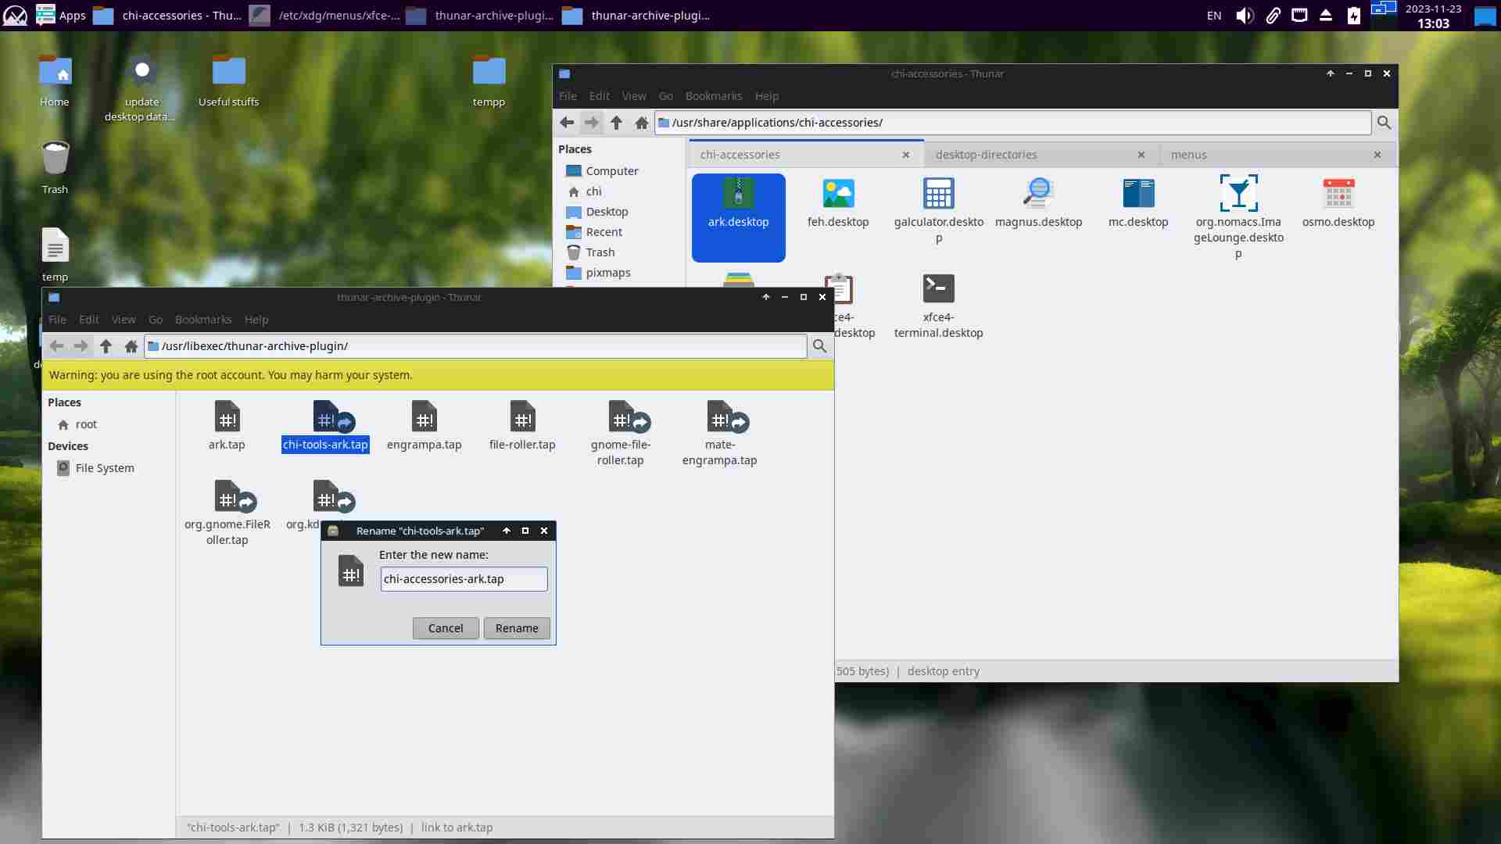The width and height of the screenshot is (1501, 844).
Task: Close the menus tab
Action: click(1377, 155)
